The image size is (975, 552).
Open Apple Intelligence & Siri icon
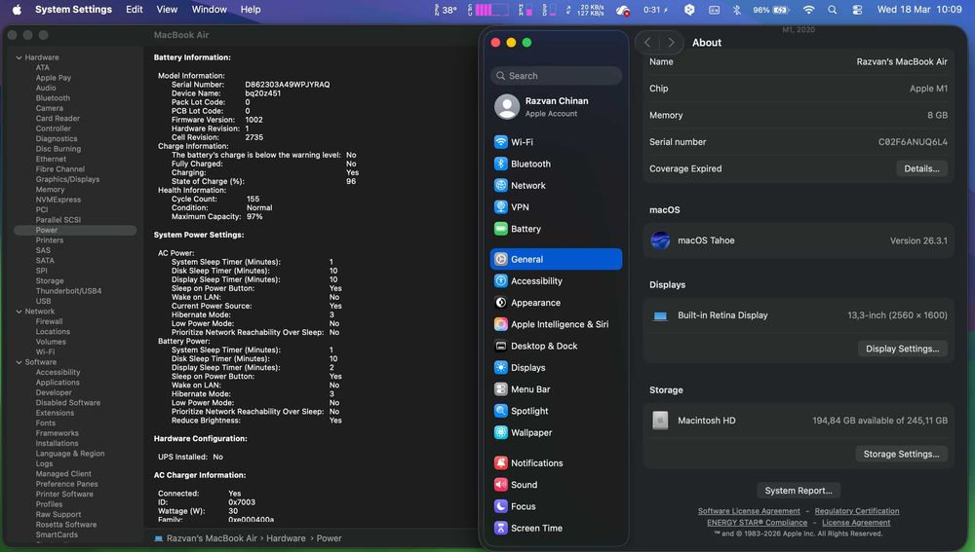point(500,324)
